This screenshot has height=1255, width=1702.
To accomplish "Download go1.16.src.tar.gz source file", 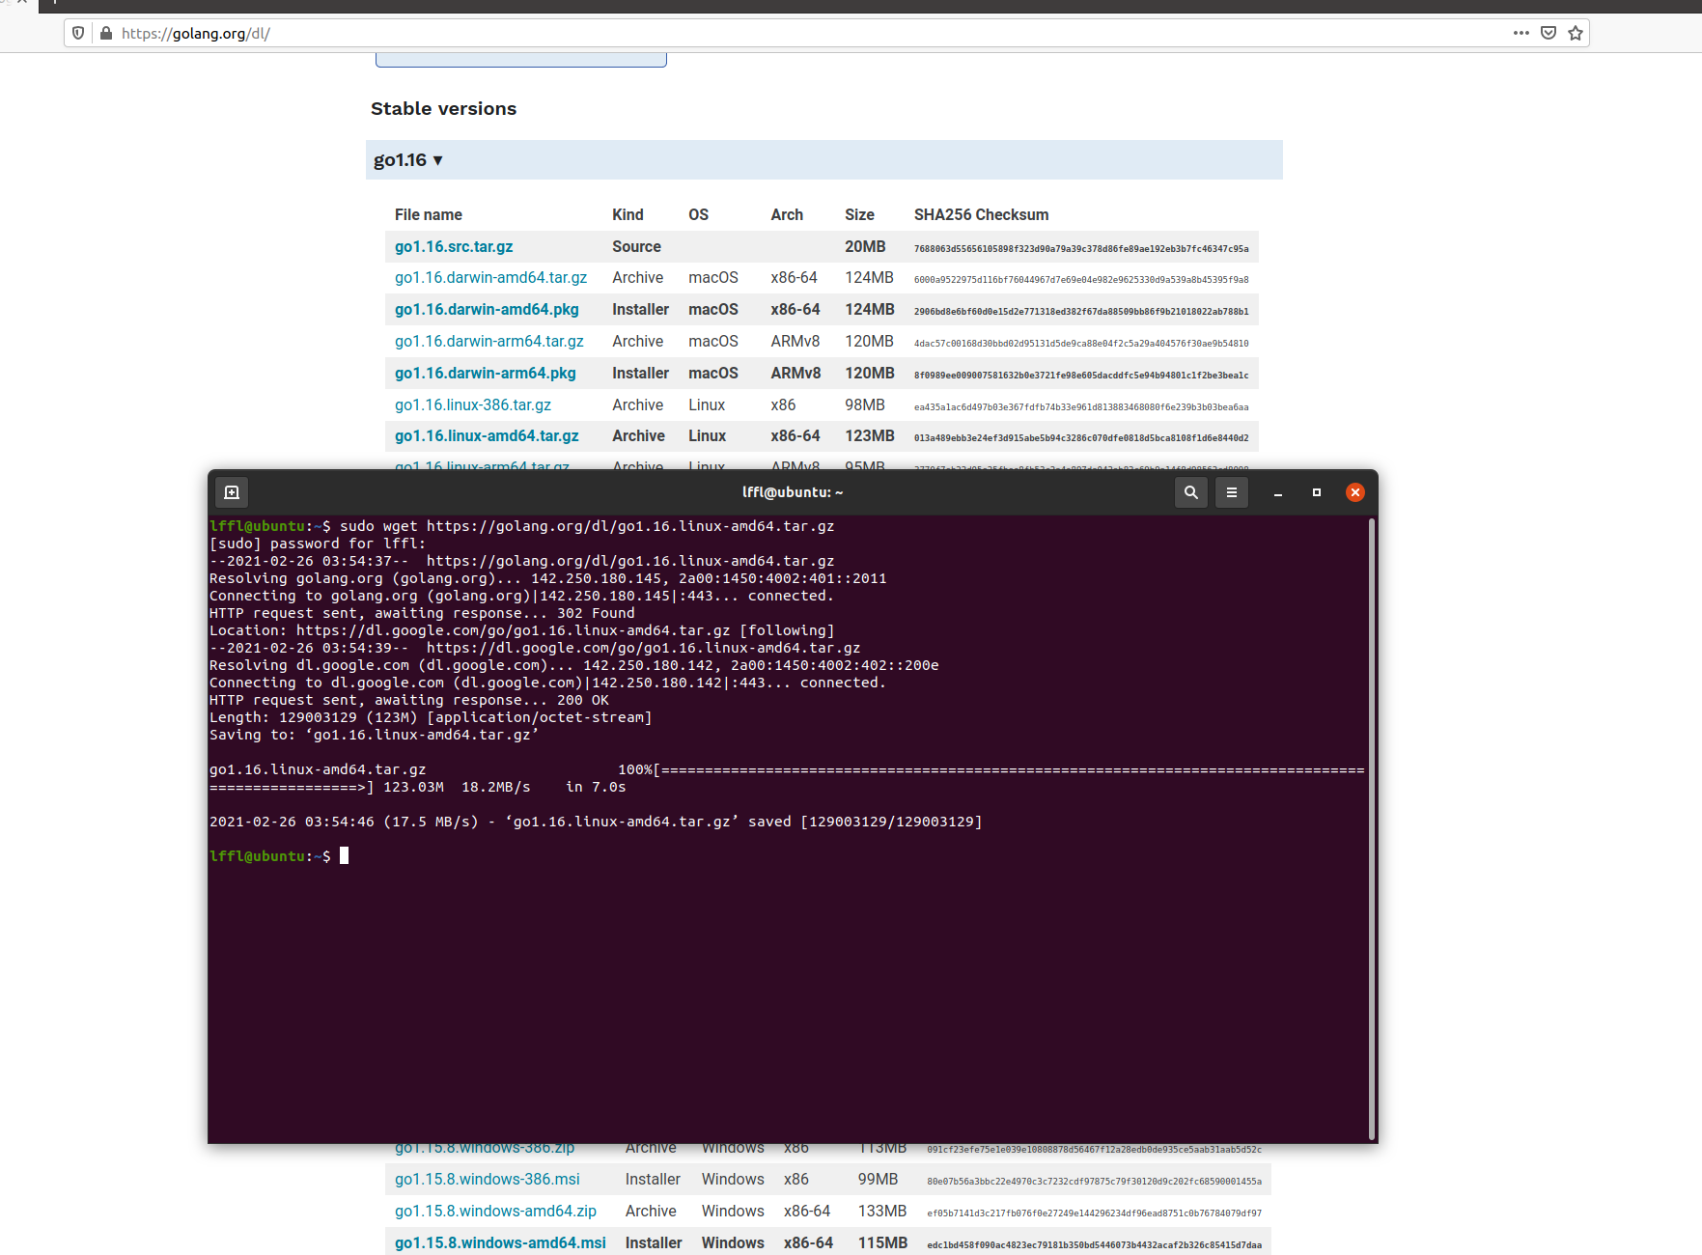I will (x=454, y=247).
